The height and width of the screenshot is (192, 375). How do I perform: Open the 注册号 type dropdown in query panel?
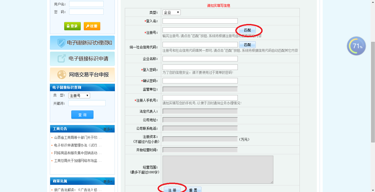click(x=79, y=96)
